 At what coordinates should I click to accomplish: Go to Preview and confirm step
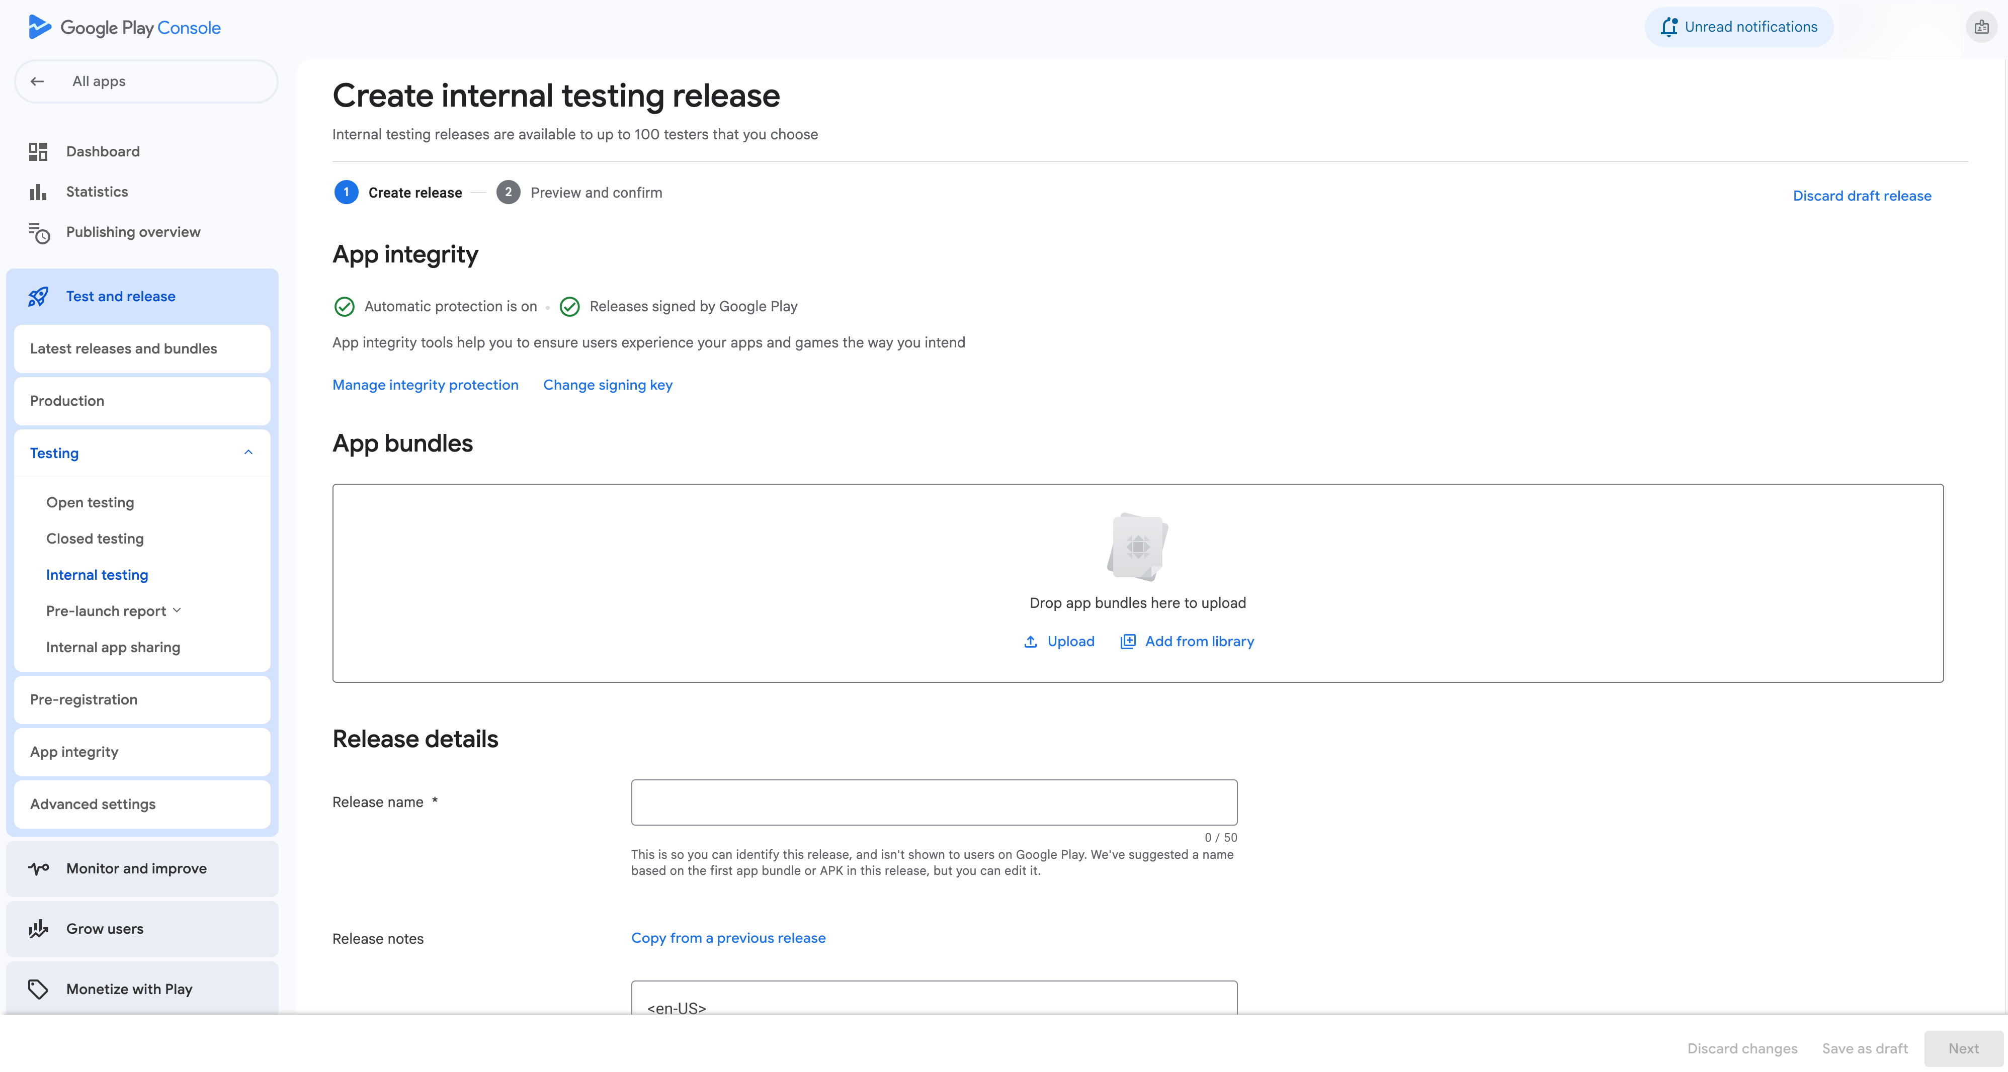point(596,193)
